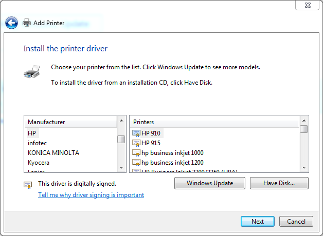Image resolution: width=323 pixels, height=236 pixels.
Task: Click the digitally signed certificate icon
Action: pyautogui.click(x=28, y=185)
